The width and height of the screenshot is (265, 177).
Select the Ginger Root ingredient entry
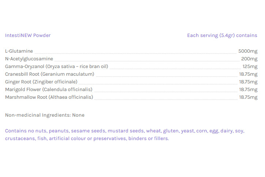[41, 82]
